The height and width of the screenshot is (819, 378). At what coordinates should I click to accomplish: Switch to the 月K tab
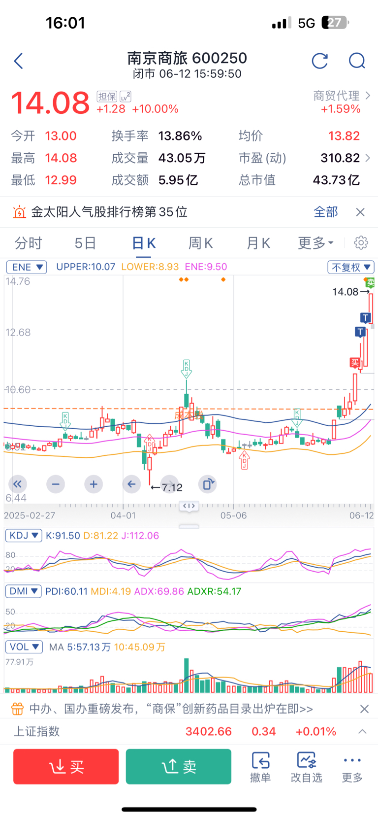258,243
